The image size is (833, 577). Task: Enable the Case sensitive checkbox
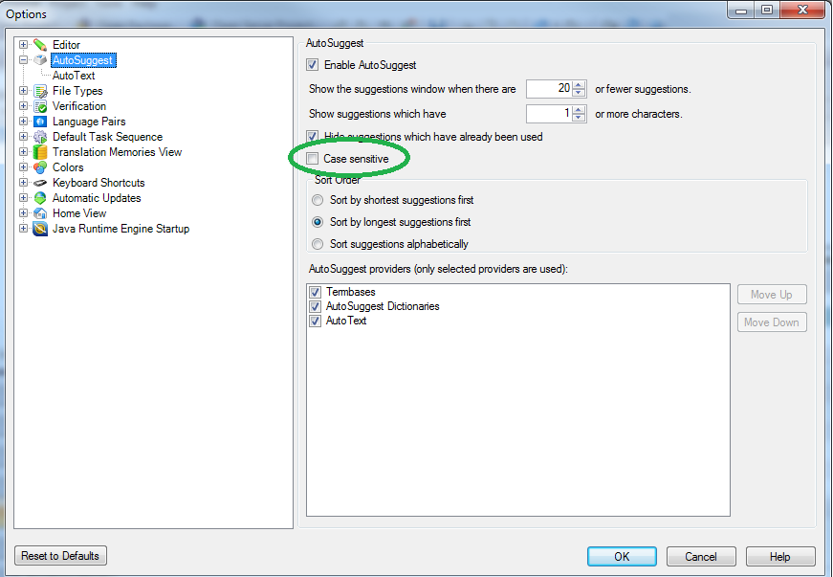[x=313, y=158]
